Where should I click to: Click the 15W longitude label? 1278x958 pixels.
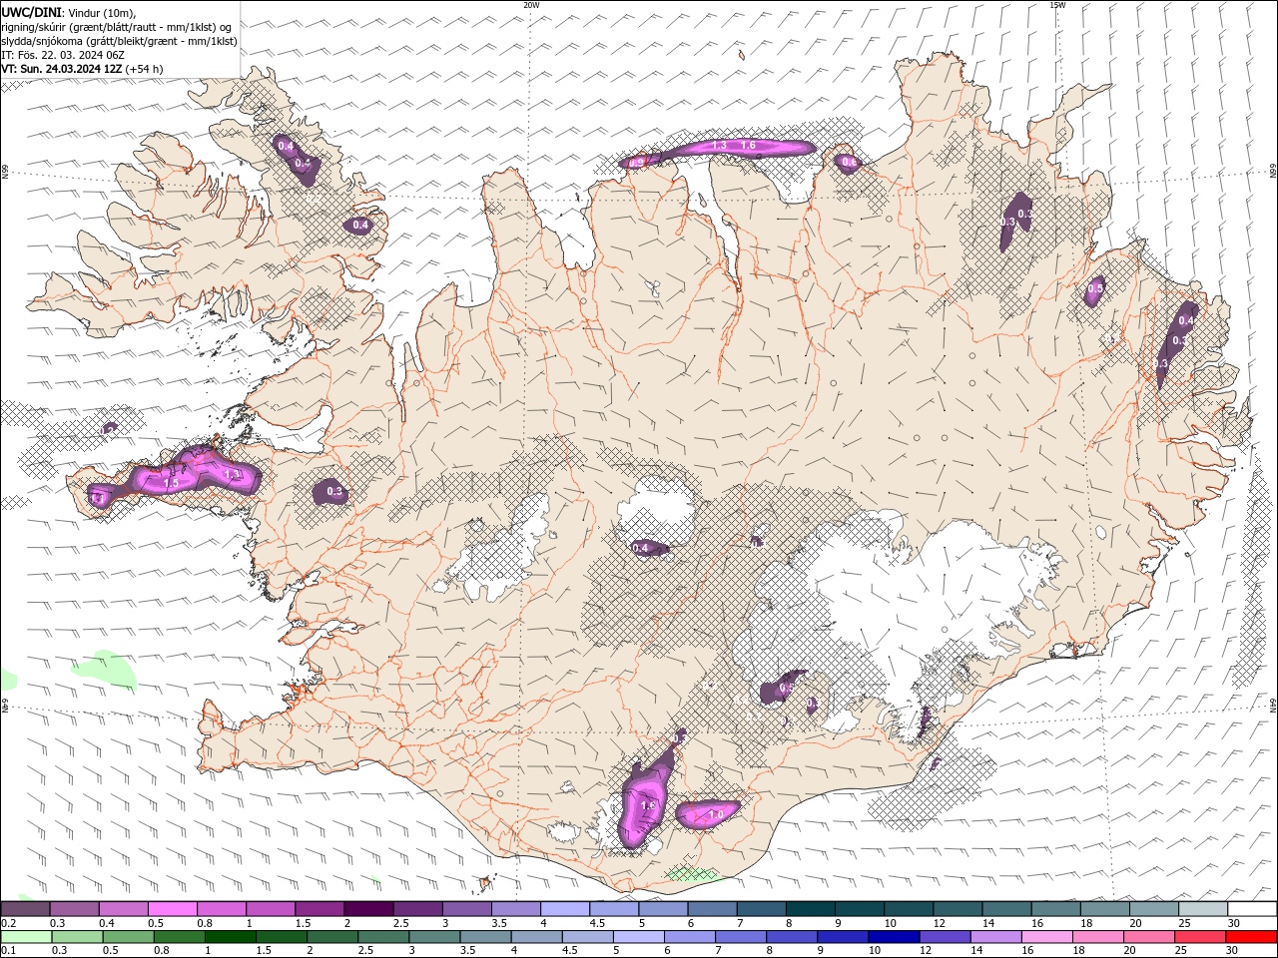pos(1056,5)
